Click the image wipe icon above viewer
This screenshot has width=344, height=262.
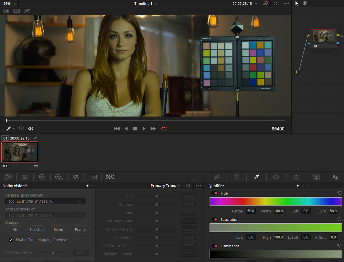[x=6, y=11]
